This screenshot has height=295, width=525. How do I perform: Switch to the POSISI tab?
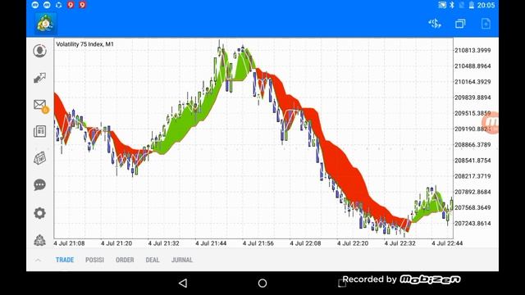(94, 260)
